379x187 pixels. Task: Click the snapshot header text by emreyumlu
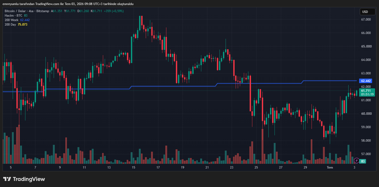tap(68, 4)
